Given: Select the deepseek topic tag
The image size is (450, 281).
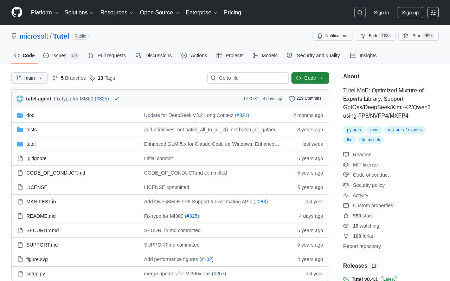Looking at the screenshot, I should tap(371, 140).
